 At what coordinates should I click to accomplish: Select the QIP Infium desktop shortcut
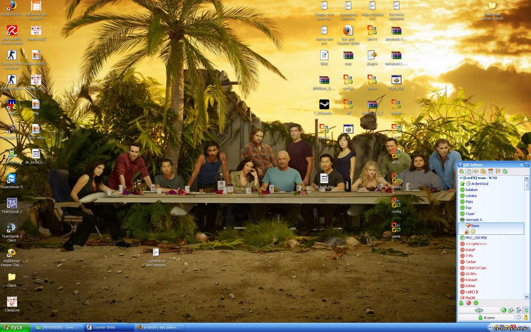12,156
